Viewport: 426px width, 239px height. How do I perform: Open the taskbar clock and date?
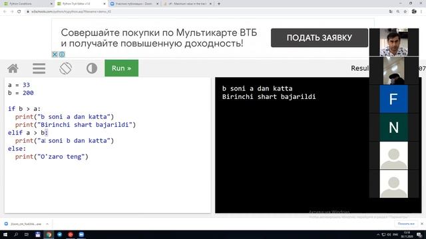point(407,234)
